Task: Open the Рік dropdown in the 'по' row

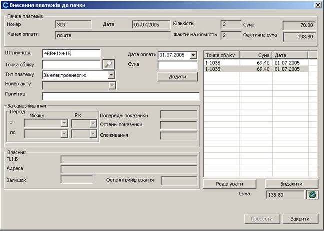Action: 93,134
